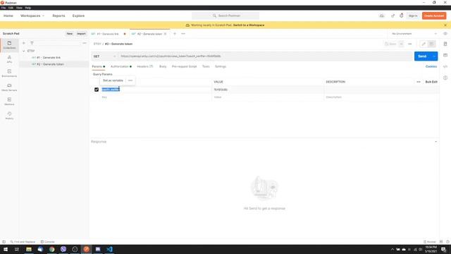Open the collections sidebar more options ellipsis
Image resolution: width=451 pixels, height=254 pixels.
(x=85, y=43)
